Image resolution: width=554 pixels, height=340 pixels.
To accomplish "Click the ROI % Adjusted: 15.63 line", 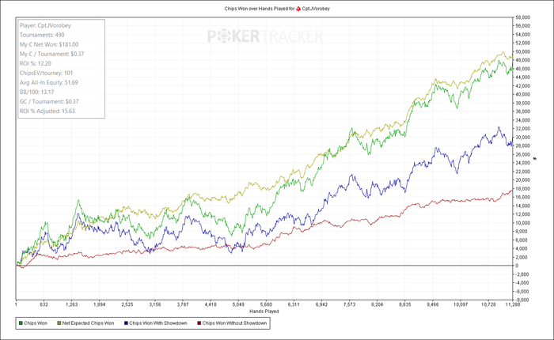I will coord(47,111).
